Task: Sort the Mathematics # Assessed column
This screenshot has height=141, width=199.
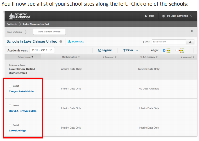Action: click(110, 57)
